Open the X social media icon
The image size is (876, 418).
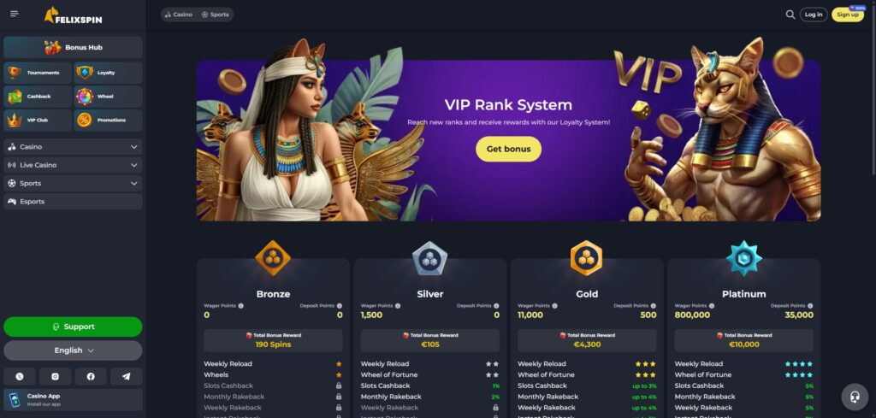click(x=20, y=377)
